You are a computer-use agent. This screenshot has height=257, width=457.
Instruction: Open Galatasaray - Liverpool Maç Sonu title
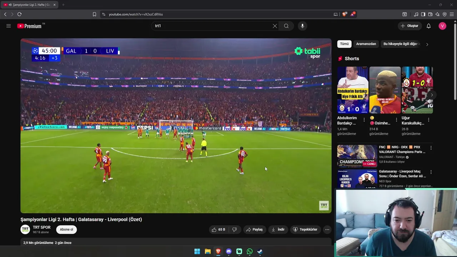[402, 174]
